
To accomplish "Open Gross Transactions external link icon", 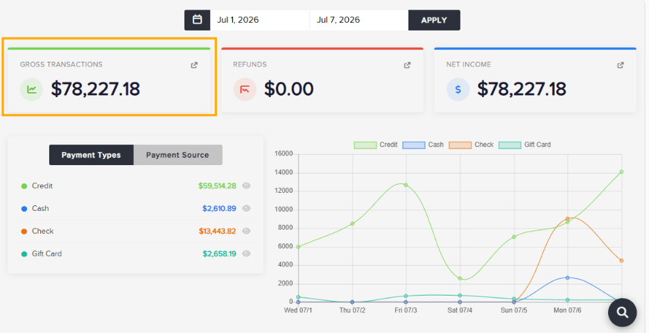I will (194, 65).
